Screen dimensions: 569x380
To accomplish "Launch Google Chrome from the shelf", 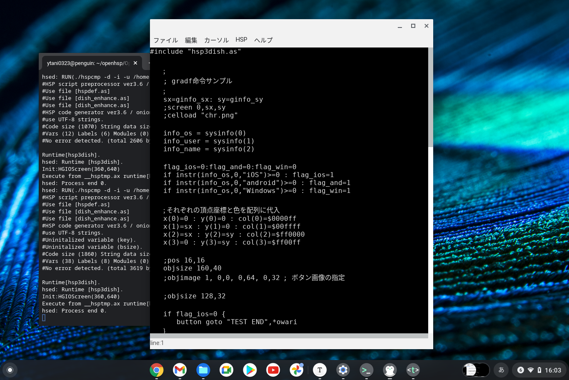I will pos(157,370).
